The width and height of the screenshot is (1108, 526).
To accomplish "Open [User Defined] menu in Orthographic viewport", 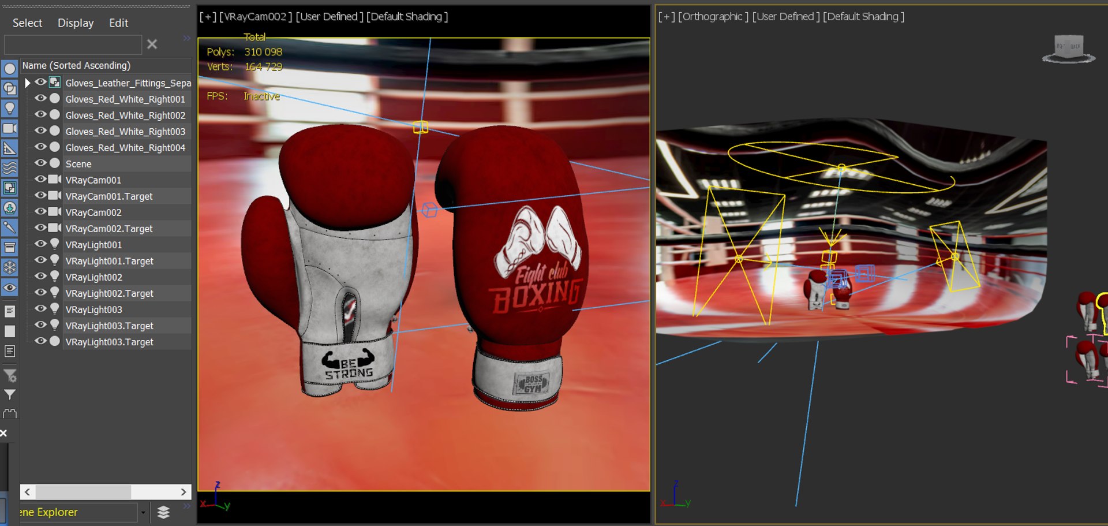I will click(x=785, y=17).
